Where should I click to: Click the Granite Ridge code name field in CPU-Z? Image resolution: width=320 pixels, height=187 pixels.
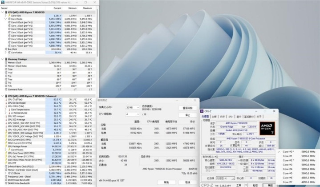pos(227,127)
